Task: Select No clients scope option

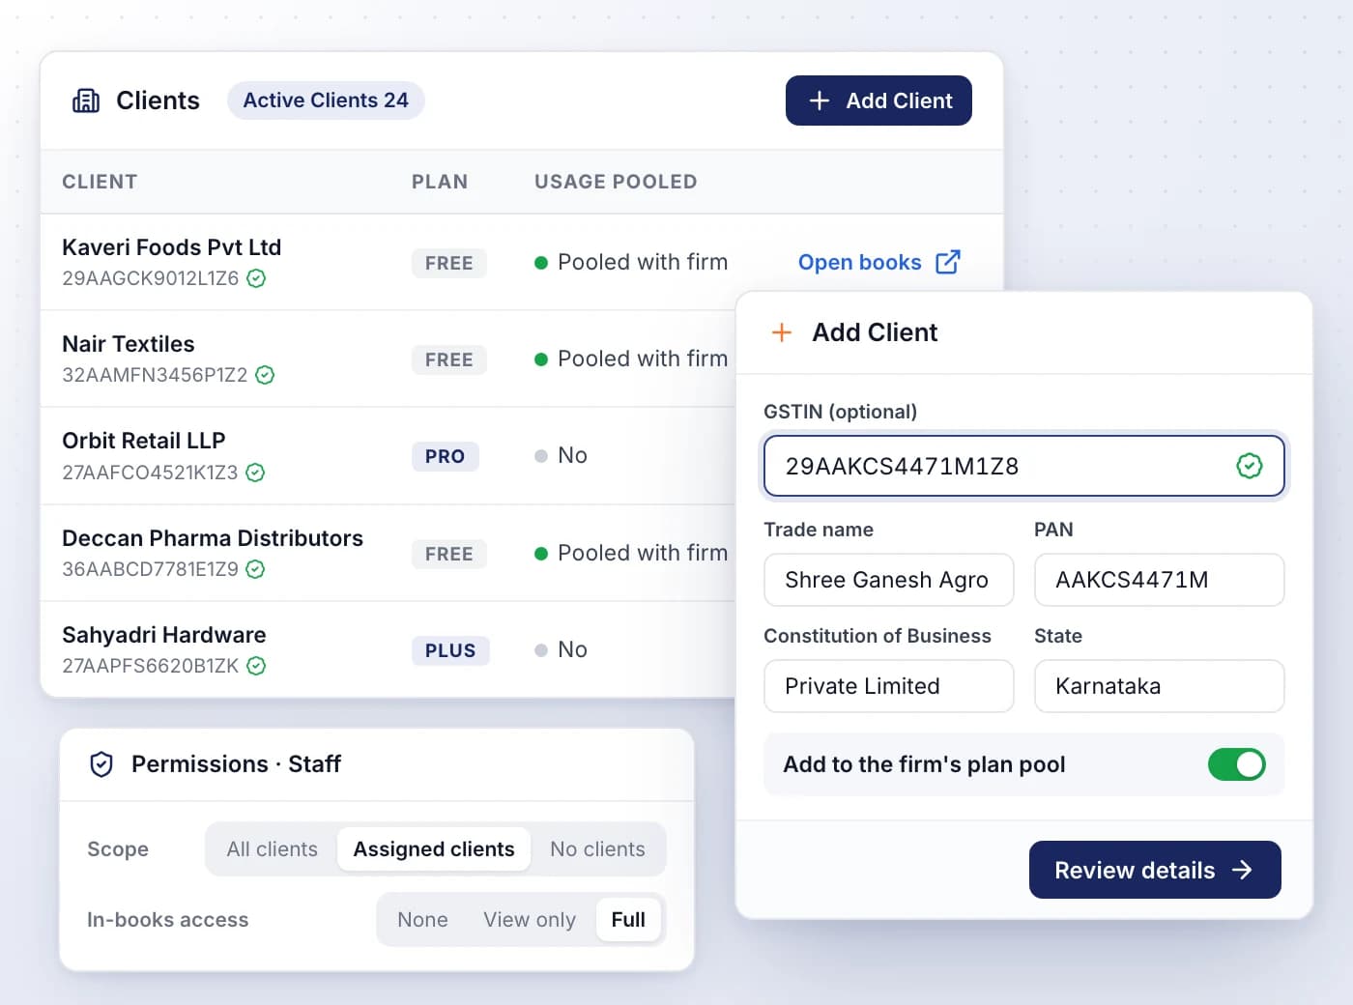Action: click(x=597, y=849)
